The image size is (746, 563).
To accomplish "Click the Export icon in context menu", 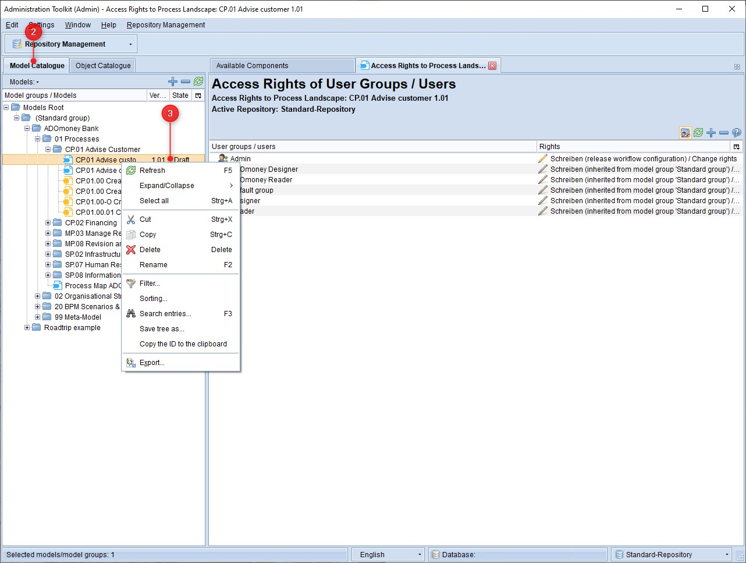I will [131, 363].
